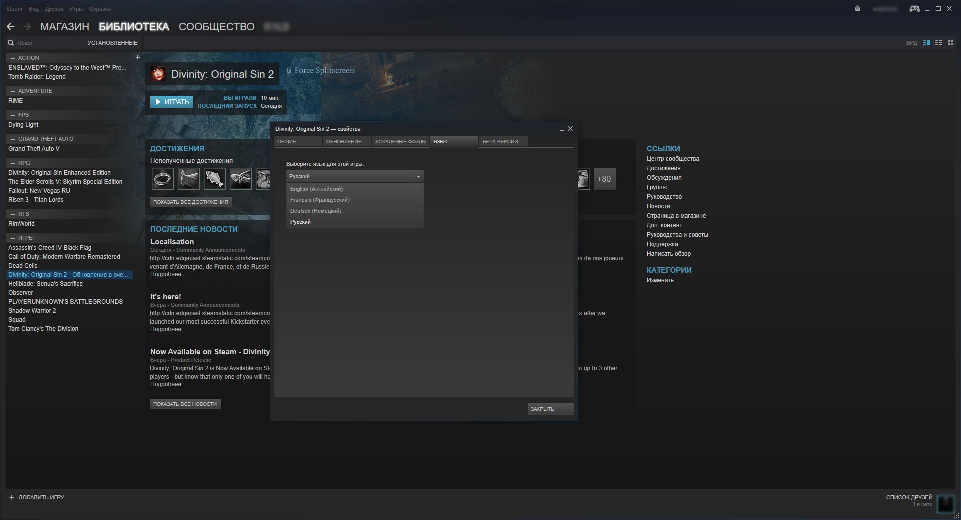The width and height of the screenshot is (961, 520).
Task: Open the Steam menu
Action: pos(14,9)
